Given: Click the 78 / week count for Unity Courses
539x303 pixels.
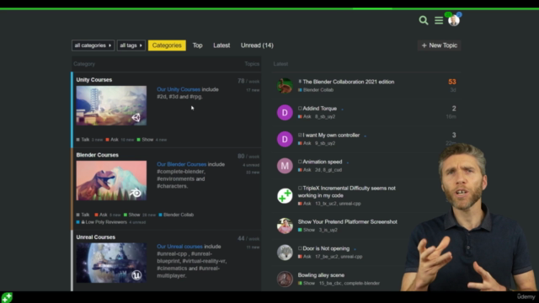Looking at the screenshot, I should click(248, 81).
